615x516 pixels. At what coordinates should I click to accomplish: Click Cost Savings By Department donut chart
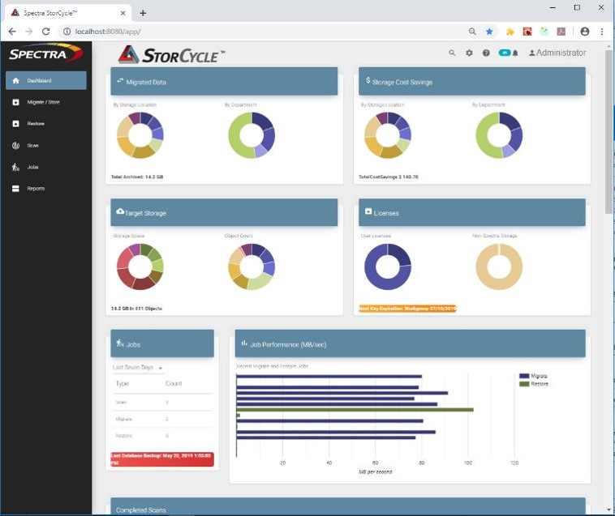point(499,135)
